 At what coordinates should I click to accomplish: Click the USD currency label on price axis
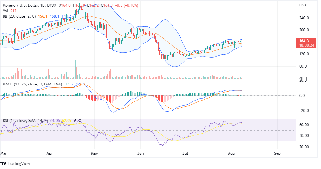point(303,5)
